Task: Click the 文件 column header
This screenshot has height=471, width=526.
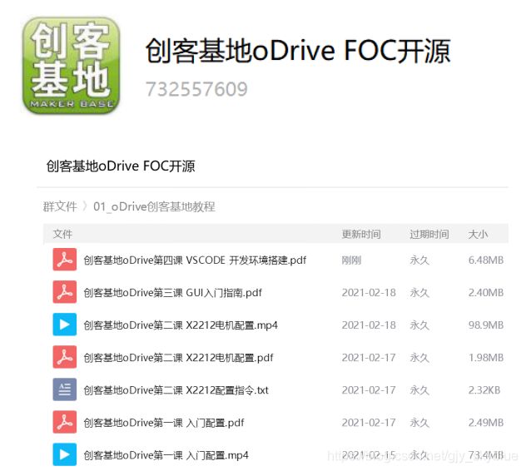Action: (62, 234)
